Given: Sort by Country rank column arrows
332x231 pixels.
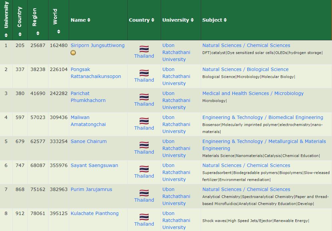Looking at the screenshot, I should [20, 34].
